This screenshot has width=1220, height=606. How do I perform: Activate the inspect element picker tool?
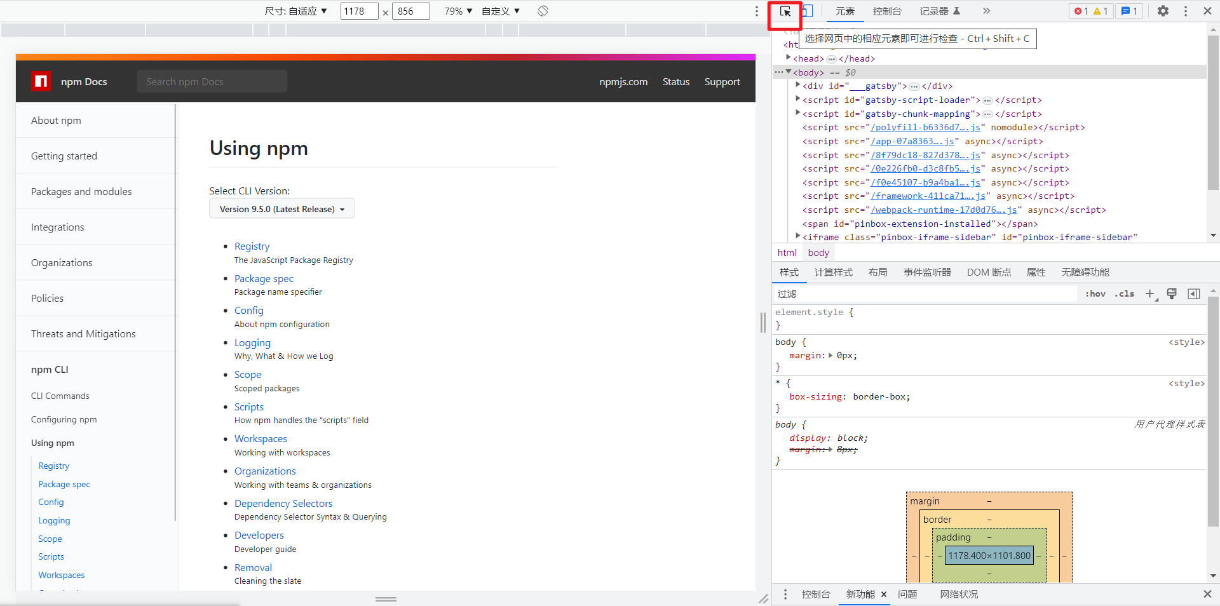785,11
